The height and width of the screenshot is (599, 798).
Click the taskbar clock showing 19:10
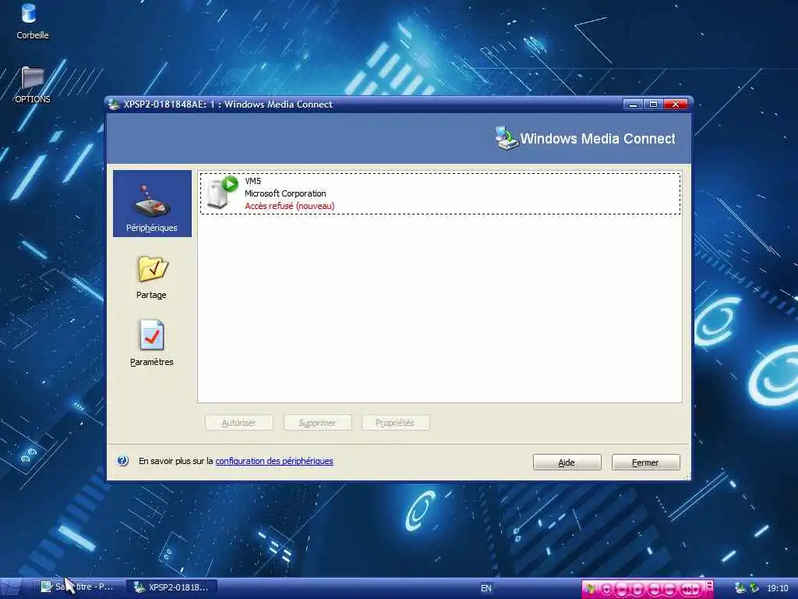point(777,588)
